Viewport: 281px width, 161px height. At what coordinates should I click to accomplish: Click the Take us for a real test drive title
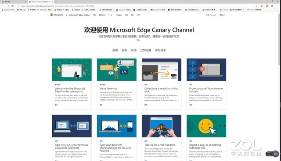[x=160, y=145]
